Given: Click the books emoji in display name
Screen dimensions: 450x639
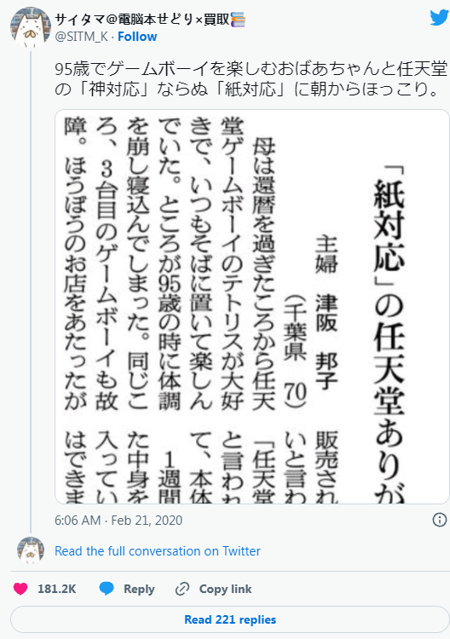Looking at the screenshot, I should (238, 19).
